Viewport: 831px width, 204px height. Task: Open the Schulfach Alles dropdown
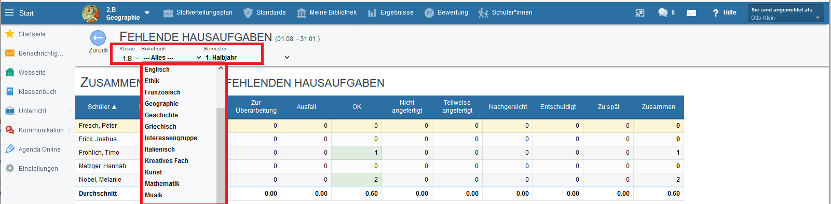172,58
